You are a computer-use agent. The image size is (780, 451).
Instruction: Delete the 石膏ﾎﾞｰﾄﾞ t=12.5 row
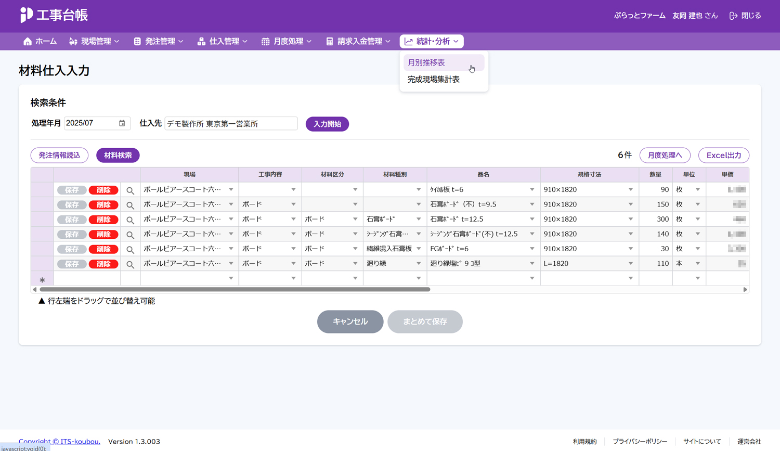pyautogui.click(x=103, y=220)
